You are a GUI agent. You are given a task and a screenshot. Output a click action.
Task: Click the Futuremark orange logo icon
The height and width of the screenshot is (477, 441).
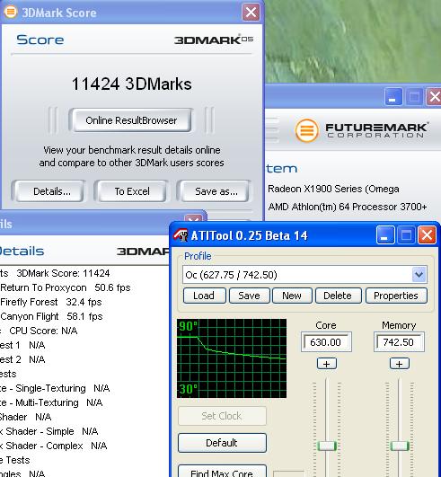(306, 131)
